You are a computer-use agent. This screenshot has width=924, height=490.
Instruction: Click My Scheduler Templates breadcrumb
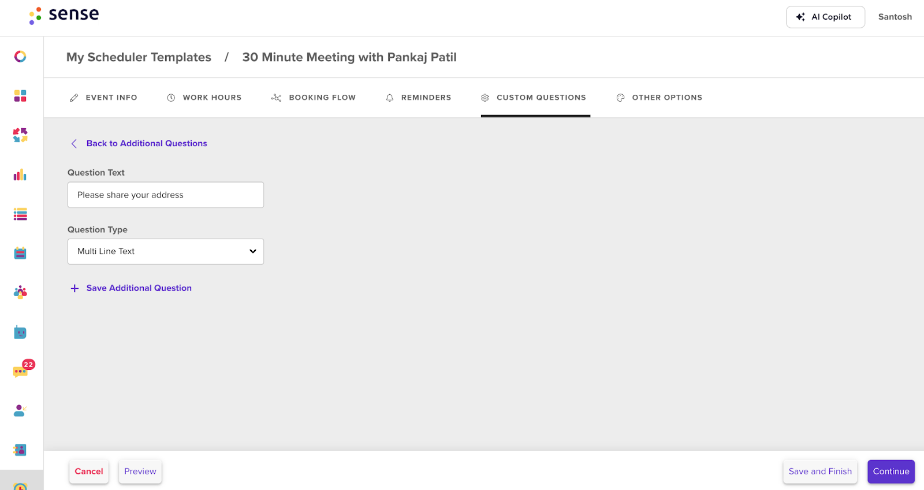(x=139, y=57)
